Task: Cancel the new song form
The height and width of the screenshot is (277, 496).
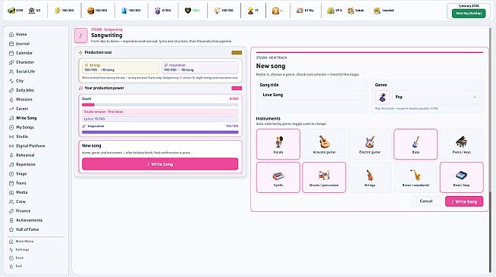Action: (425, 201)
